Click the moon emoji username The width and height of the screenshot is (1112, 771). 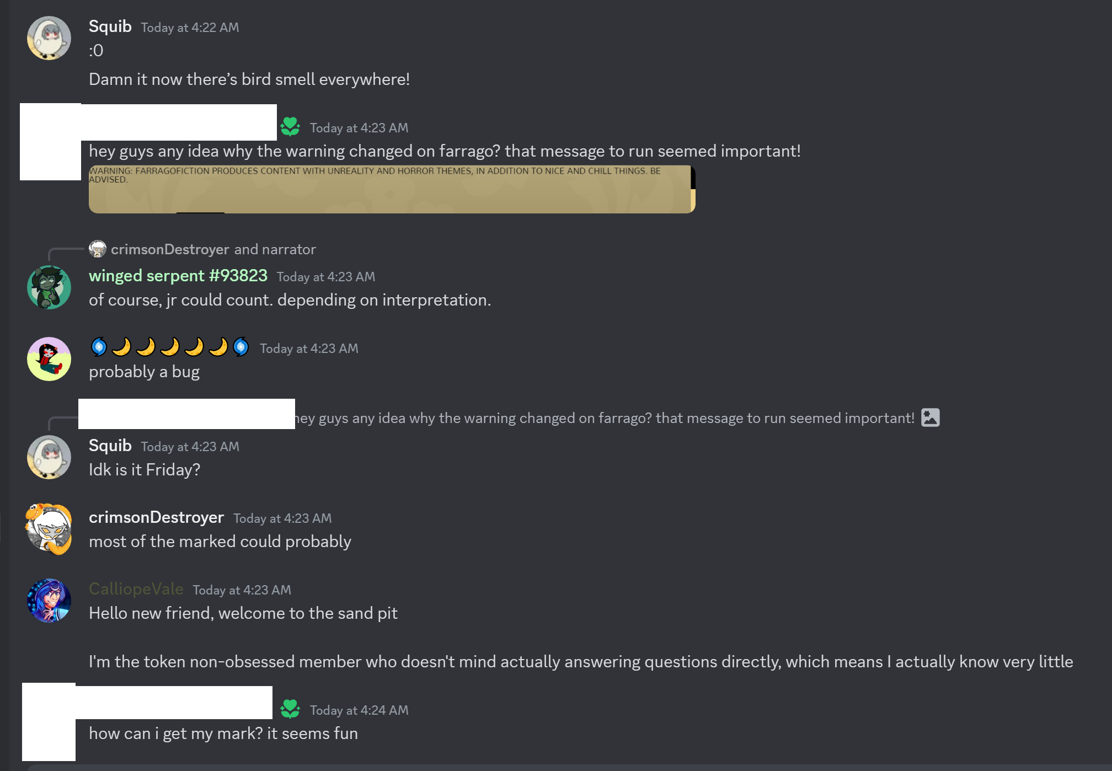[170, 347]
